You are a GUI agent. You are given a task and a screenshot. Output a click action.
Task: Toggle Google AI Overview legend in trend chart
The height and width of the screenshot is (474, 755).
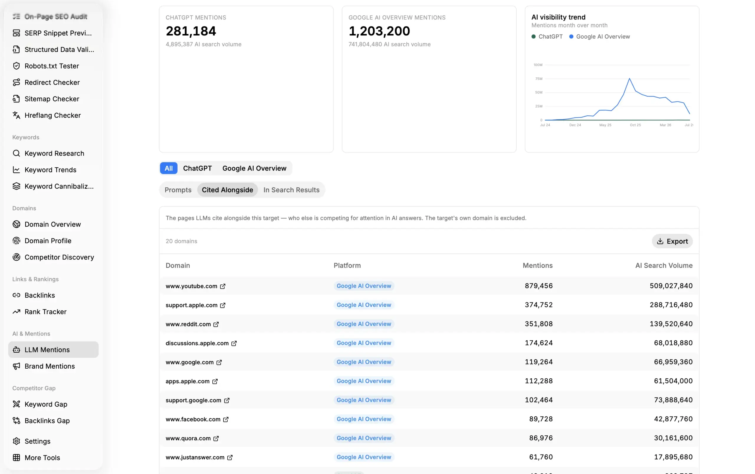pyautogui.click(x=599, y=36)
